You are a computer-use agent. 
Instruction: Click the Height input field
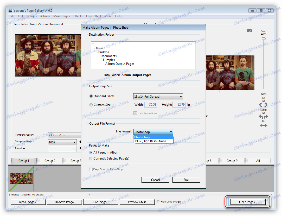pos(179,105)
